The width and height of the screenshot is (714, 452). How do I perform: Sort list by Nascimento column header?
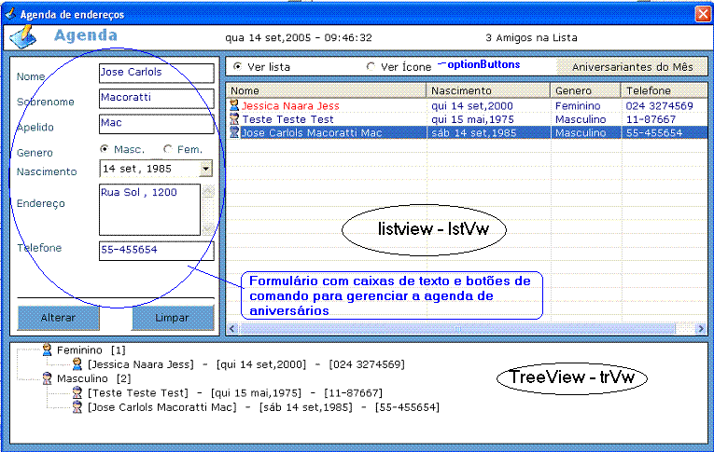(488, 90)
